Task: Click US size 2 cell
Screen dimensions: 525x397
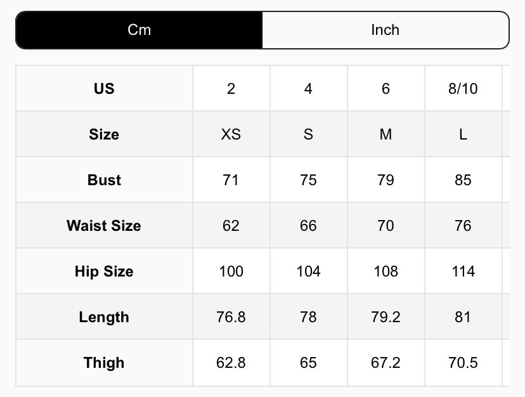Action: tap(231, 89)
